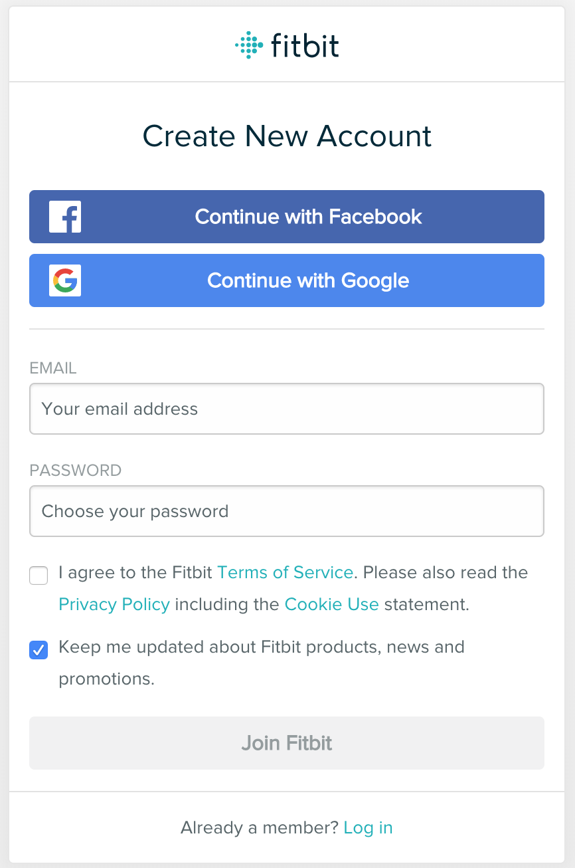Open the Privacy Policy link
The height and width of the screenshot is (868, 575).
(114, 604)
